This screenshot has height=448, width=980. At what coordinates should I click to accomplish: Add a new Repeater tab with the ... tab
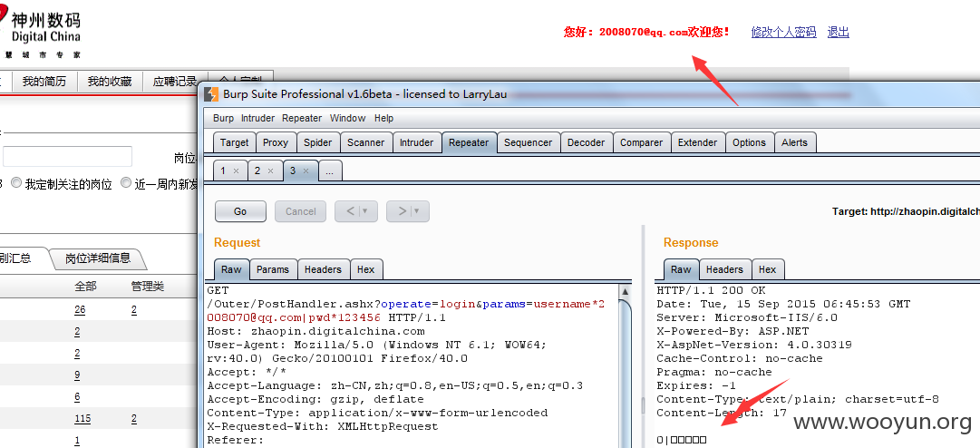(x=329, y=170)
